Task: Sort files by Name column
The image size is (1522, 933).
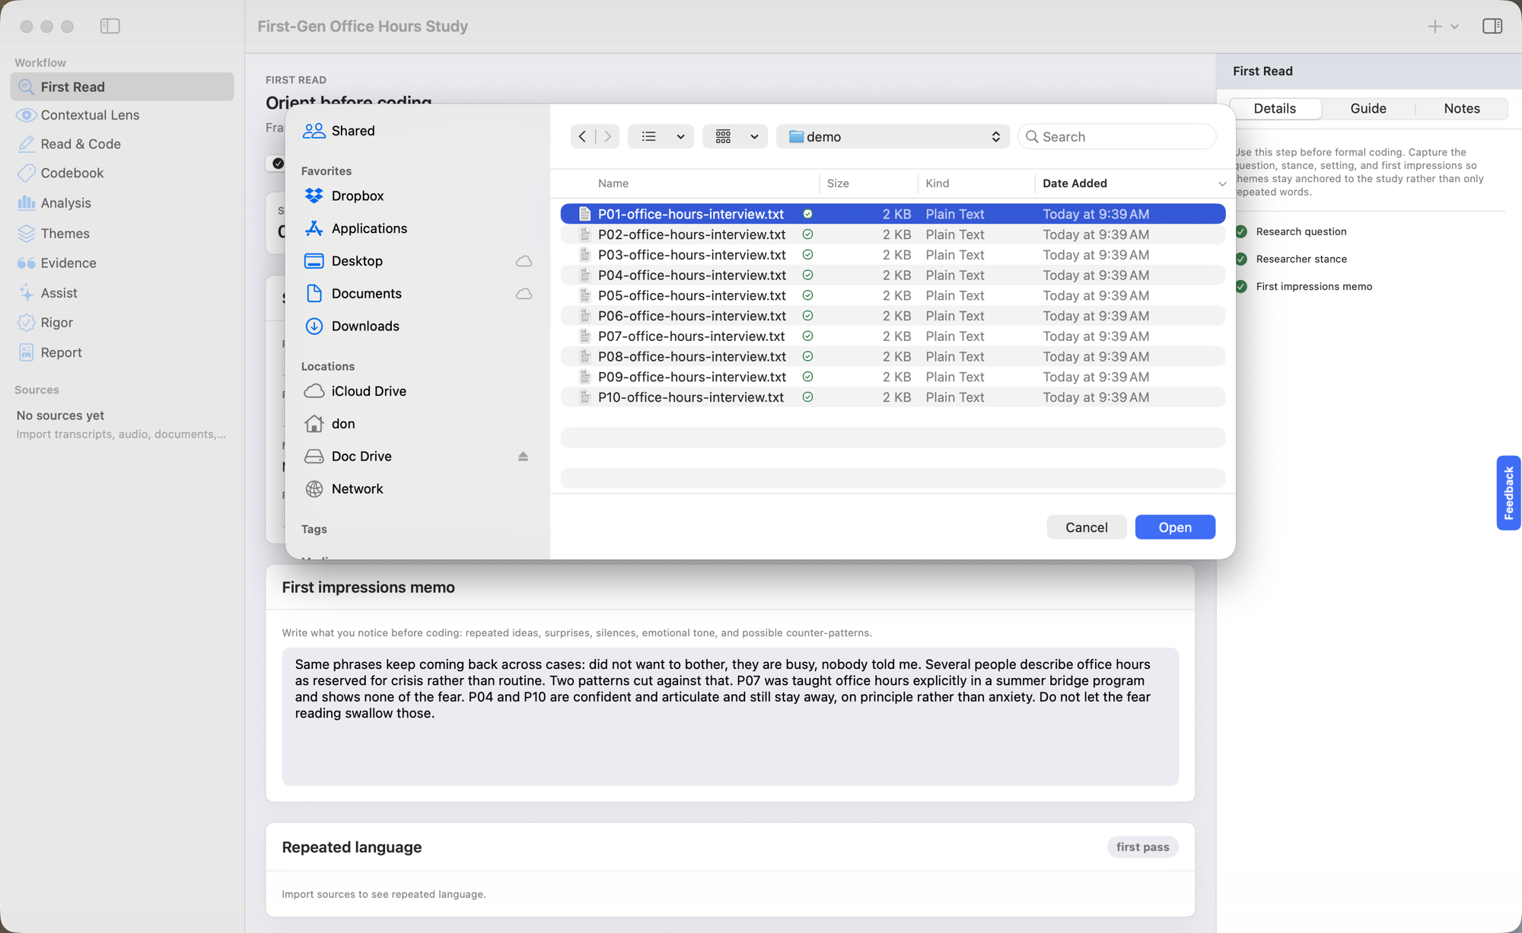Action: pyautogui.click(x=613, y=183)
